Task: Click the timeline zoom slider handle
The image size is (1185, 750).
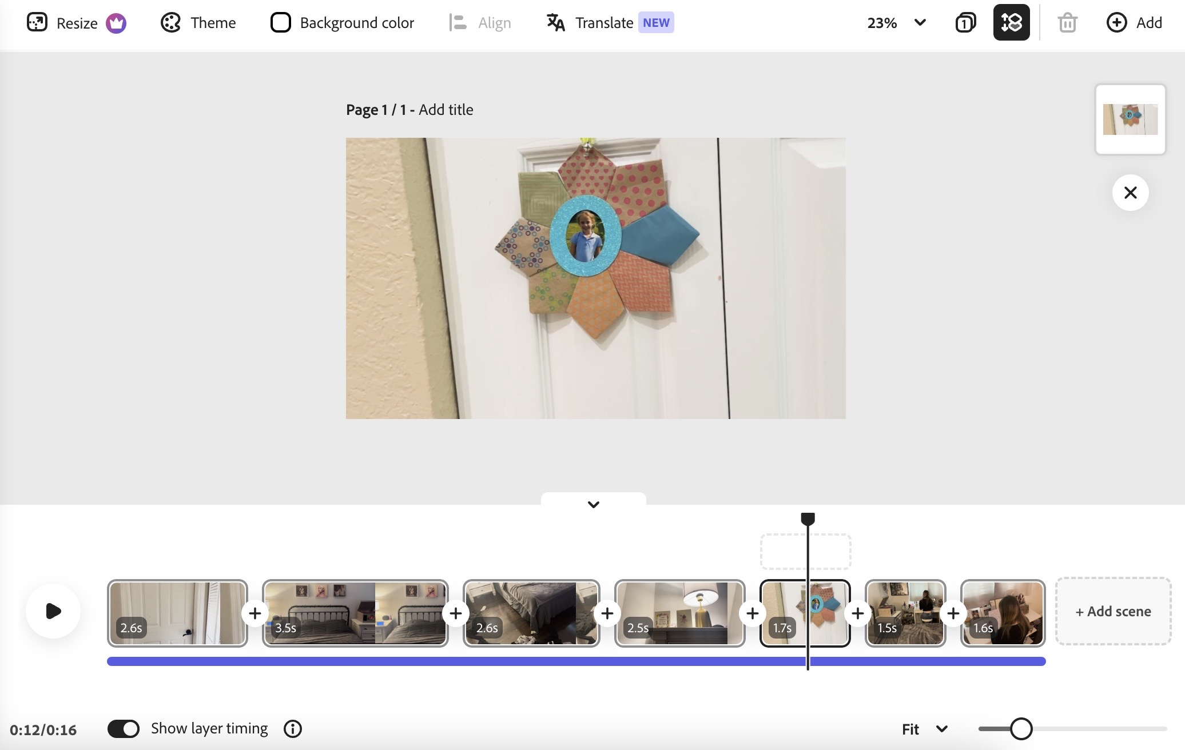Action: coord(1021,729)
